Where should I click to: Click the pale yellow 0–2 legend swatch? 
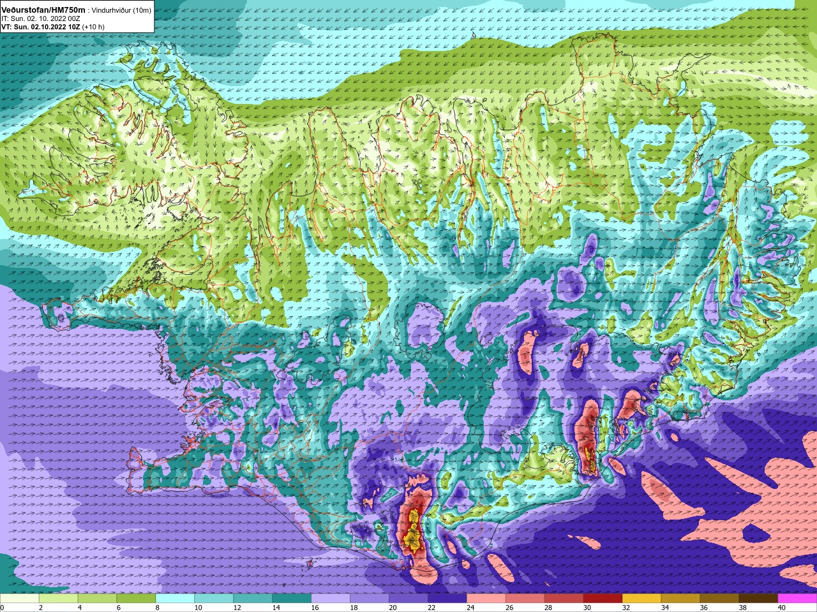tap(20, 599)
